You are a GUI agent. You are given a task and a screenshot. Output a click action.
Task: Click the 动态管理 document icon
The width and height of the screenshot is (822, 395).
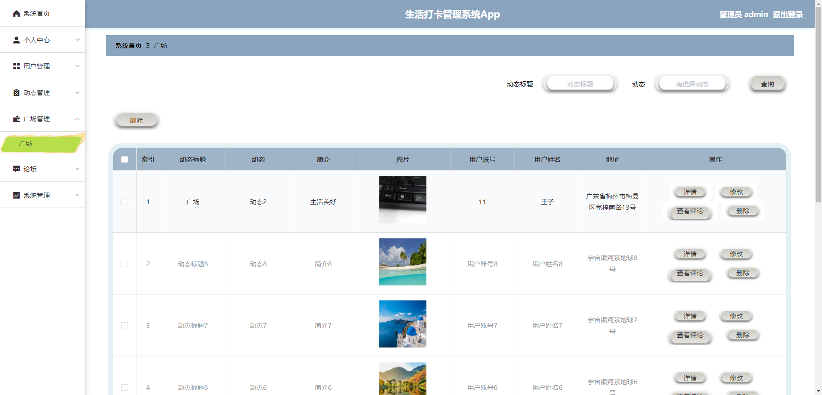click(x=16, y=92)
